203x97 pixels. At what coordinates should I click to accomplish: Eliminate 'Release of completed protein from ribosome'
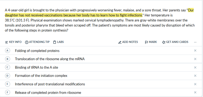pos(195,92)
